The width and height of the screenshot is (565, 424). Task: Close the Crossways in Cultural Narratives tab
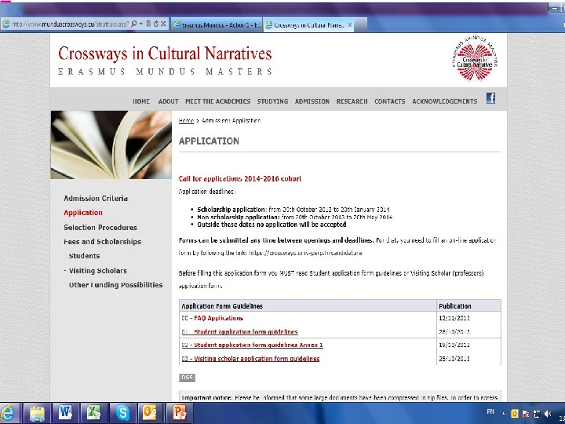click(x=349, y=25)
